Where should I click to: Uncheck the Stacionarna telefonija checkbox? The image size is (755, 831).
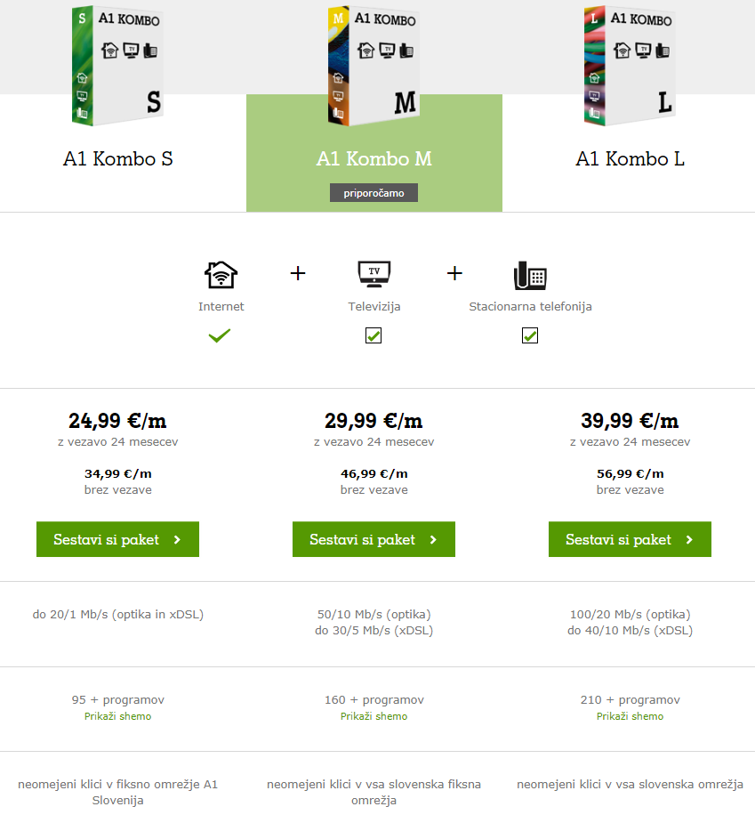click(x=530, y=335)
